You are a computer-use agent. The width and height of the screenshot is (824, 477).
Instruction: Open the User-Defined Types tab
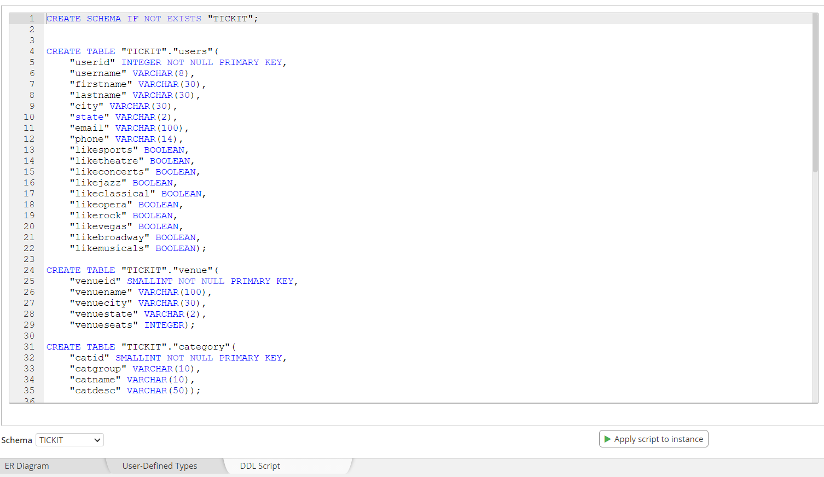[159, 466]
